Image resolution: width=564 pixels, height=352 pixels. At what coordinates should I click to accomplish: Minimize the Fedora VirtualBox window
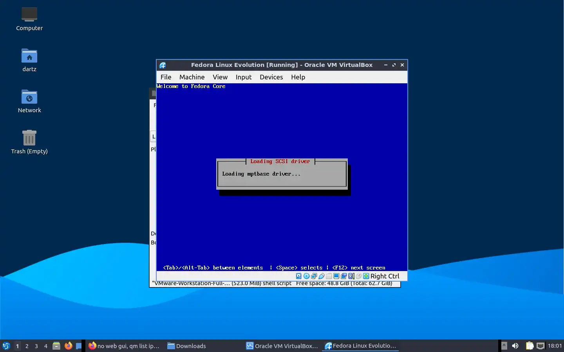pos(386,65)
